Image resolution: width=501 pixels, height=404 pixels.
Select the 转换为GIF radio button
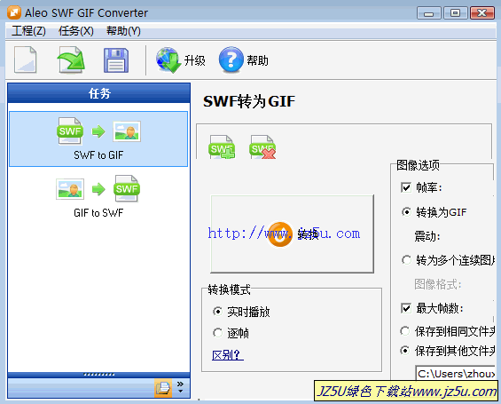pyautogui.click(x=406, y=211)
